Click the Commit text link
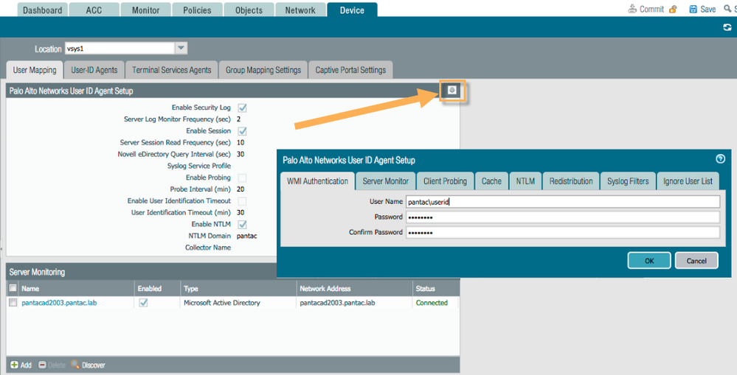 (x=651, y=9)
